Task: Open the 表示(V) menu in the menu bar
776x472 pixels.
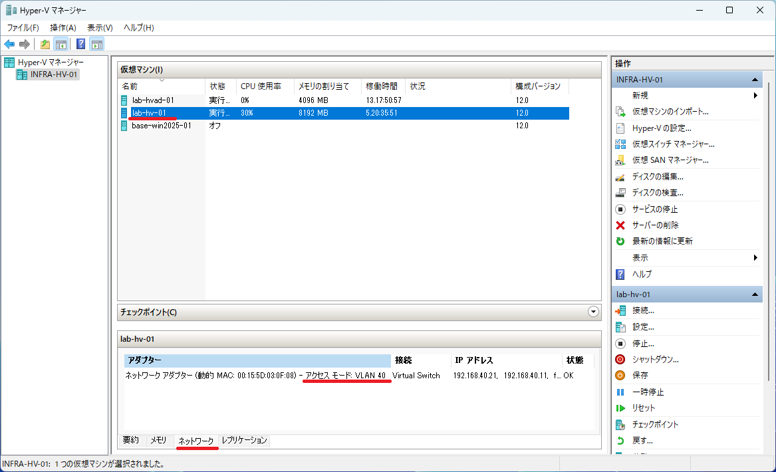Action: tap(100, 28)
